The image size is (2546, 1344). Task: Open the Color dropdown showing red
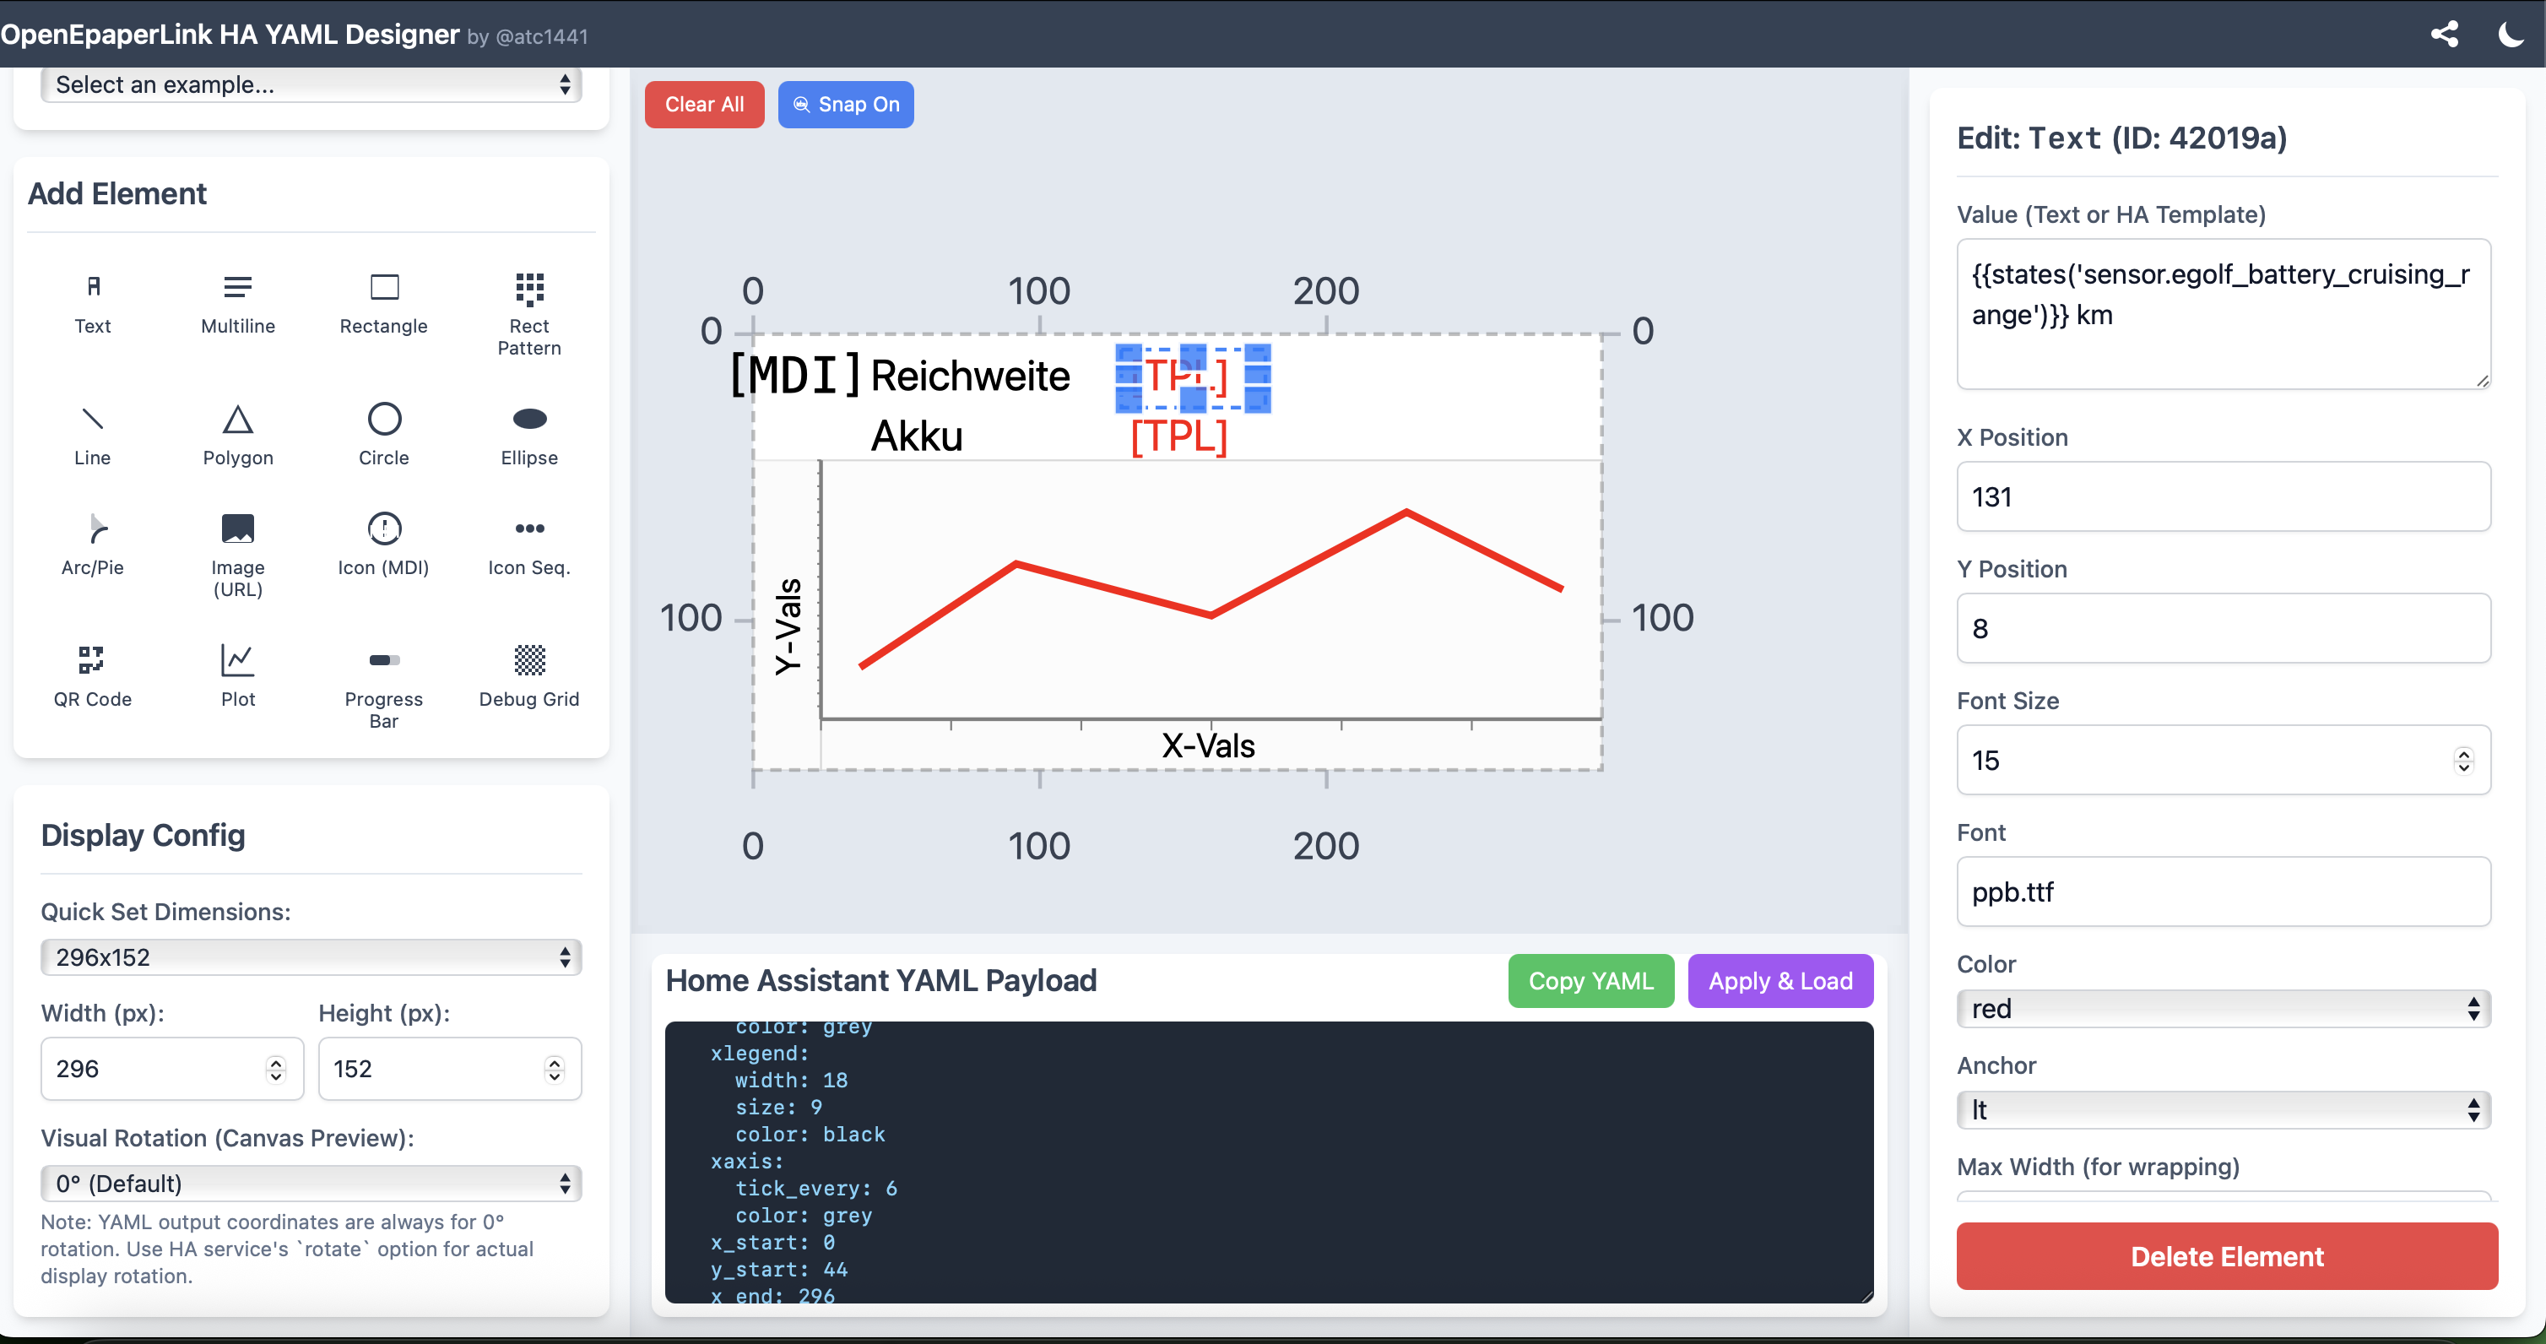(2223, 1008)
